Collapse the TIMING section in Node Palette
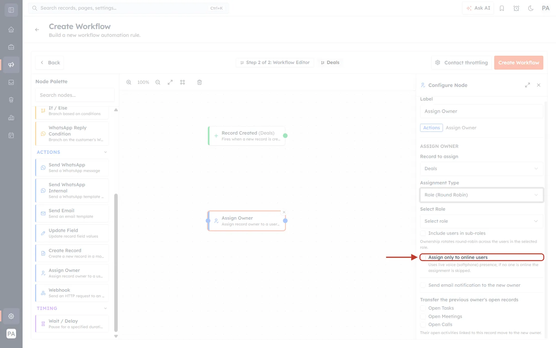This screenshot has width=556, height=348. click(x=106, y=308)
